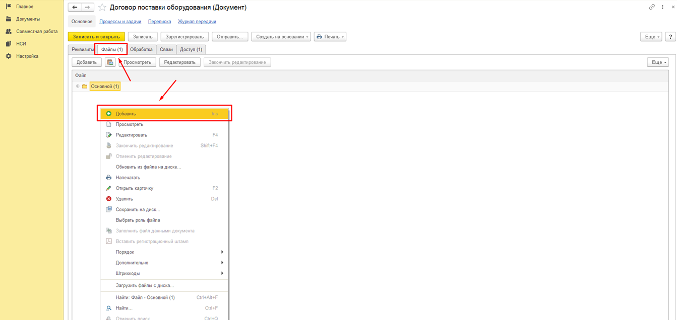Screen dimensions: 677x320
Task: Select Основное navigation tab
Action: tap(82, 22)
